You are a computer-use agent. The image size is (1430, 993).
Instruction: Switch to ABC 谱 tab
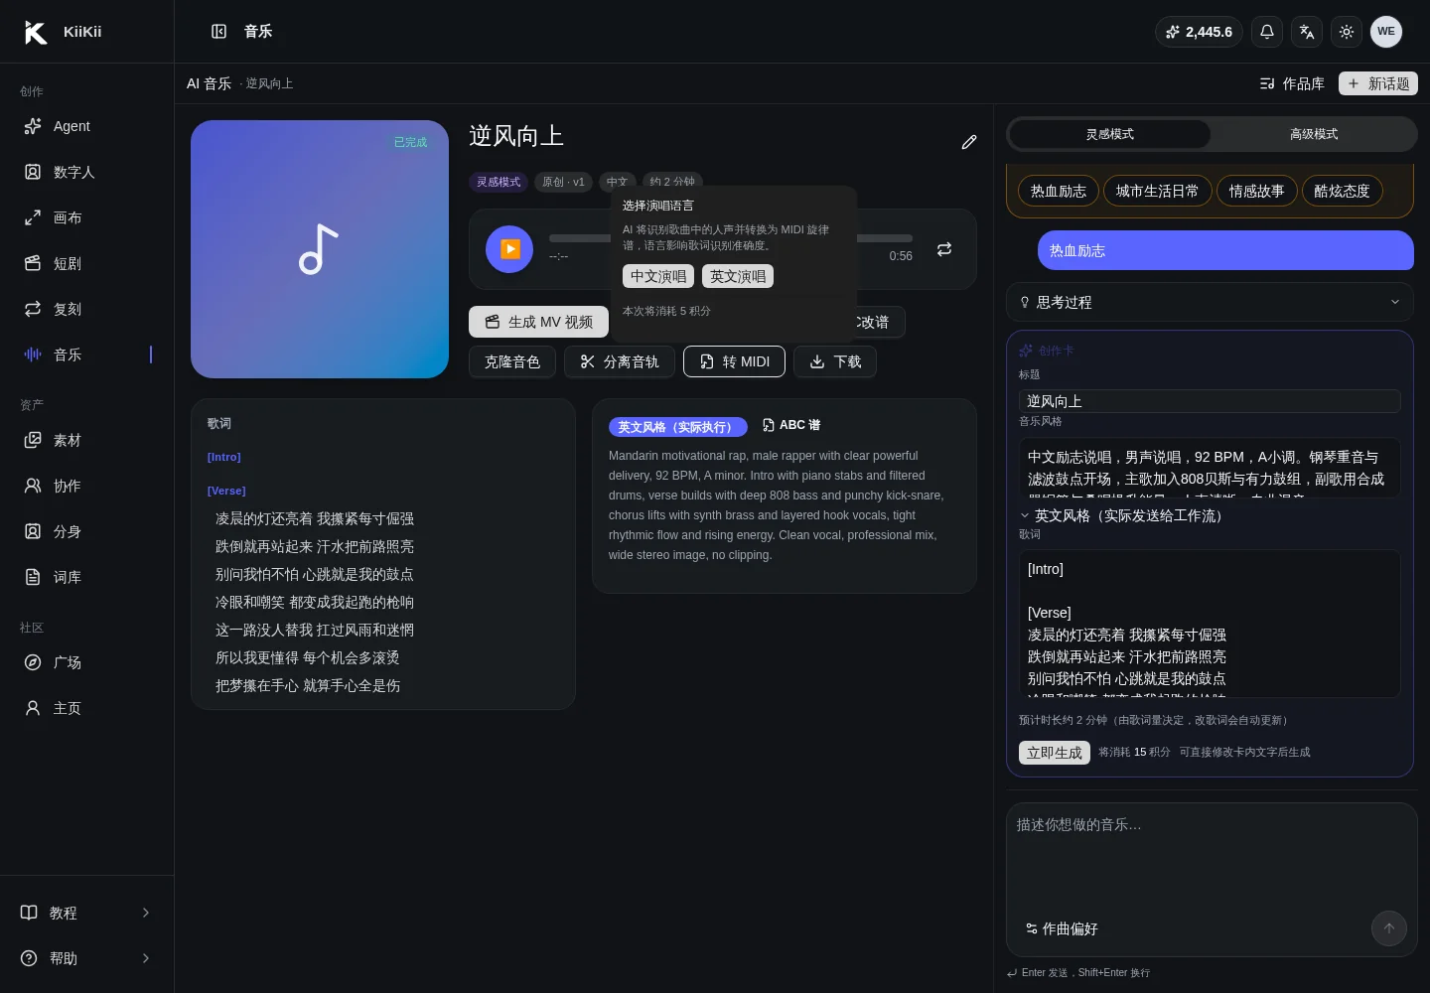click(x=791, y=425)
